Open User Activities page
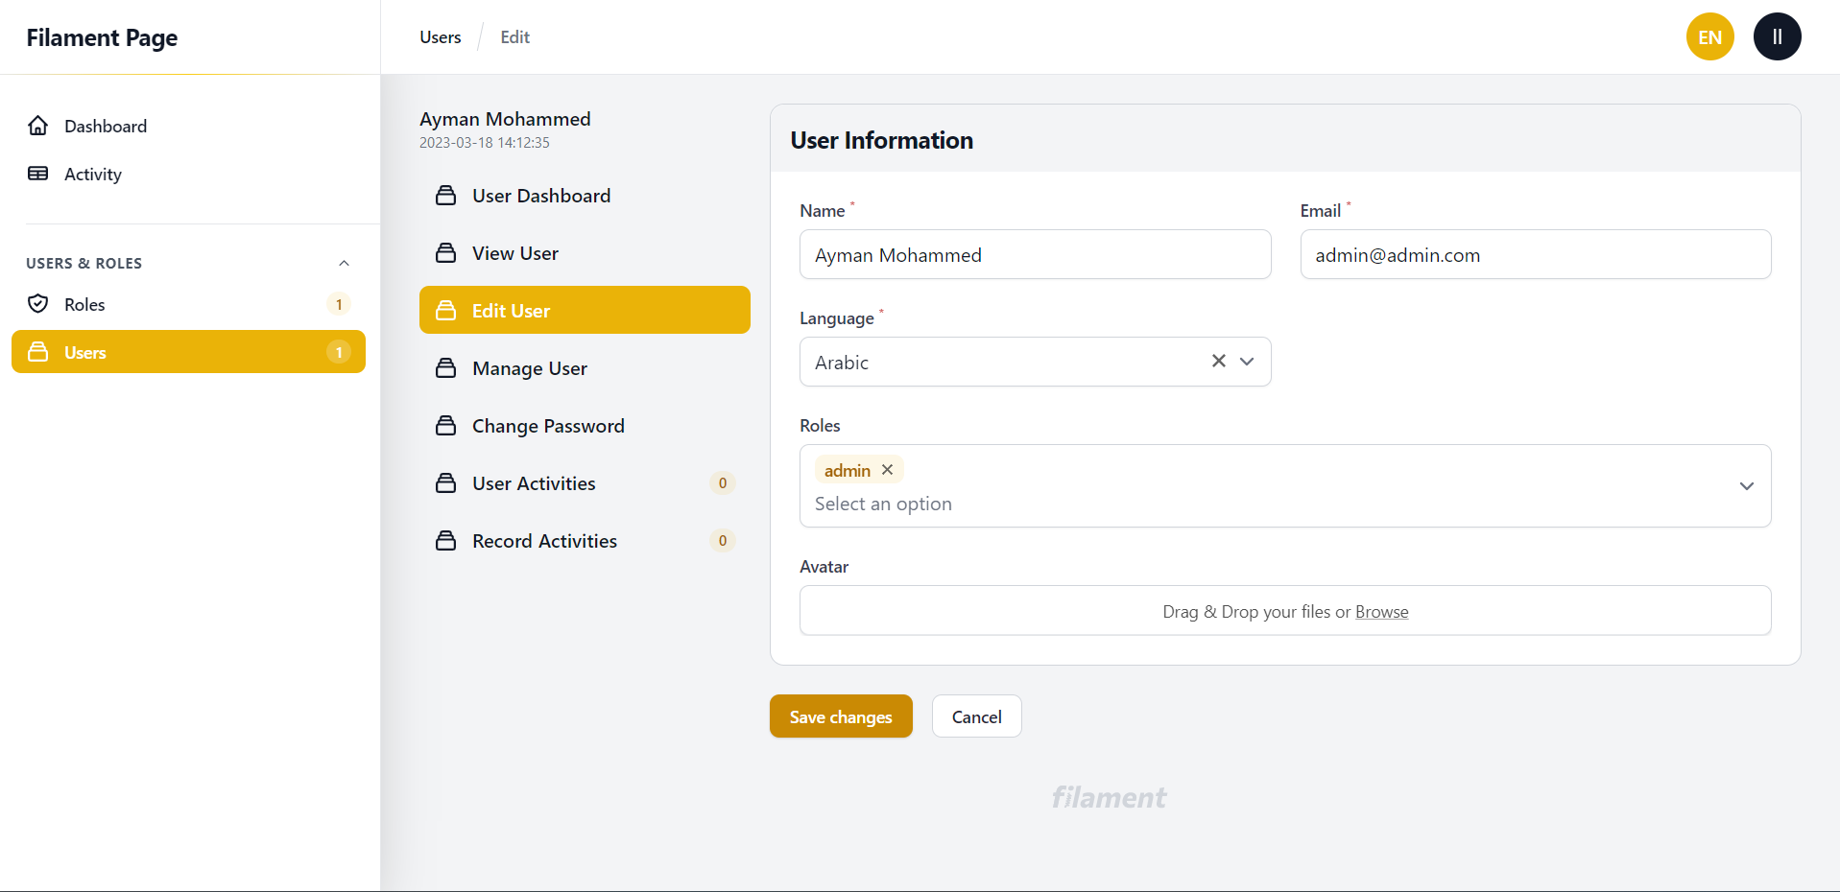The height and width of the screenshot is (892, 1840). click(x=534, y=483)
